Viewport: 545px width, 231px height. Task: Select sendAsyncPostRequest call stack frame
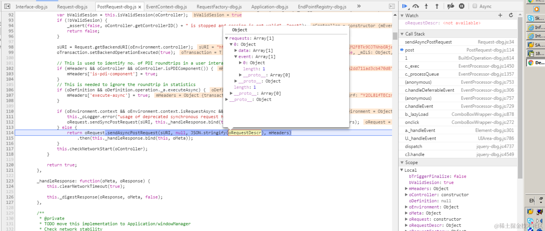coord(458,42)
